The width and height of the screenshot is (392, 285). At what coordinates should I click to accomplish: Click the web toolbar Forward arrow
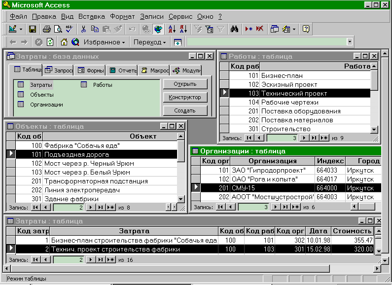[24, 42]
